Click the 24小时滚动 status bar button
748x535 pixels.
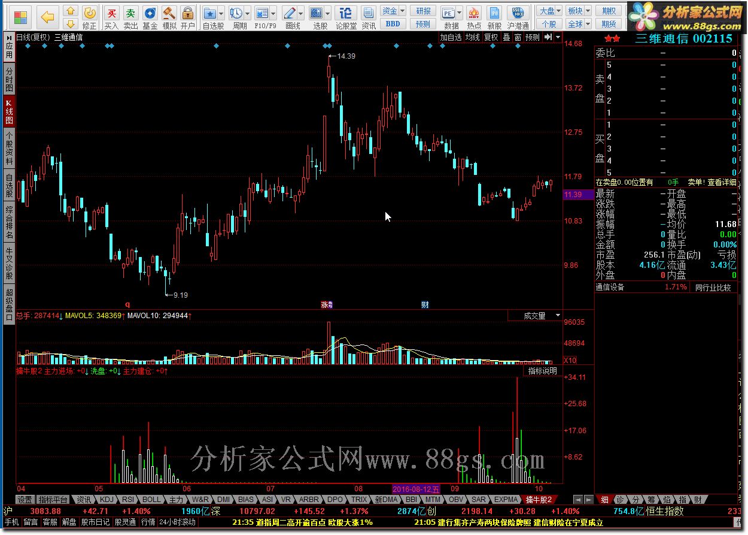point(177,522)
